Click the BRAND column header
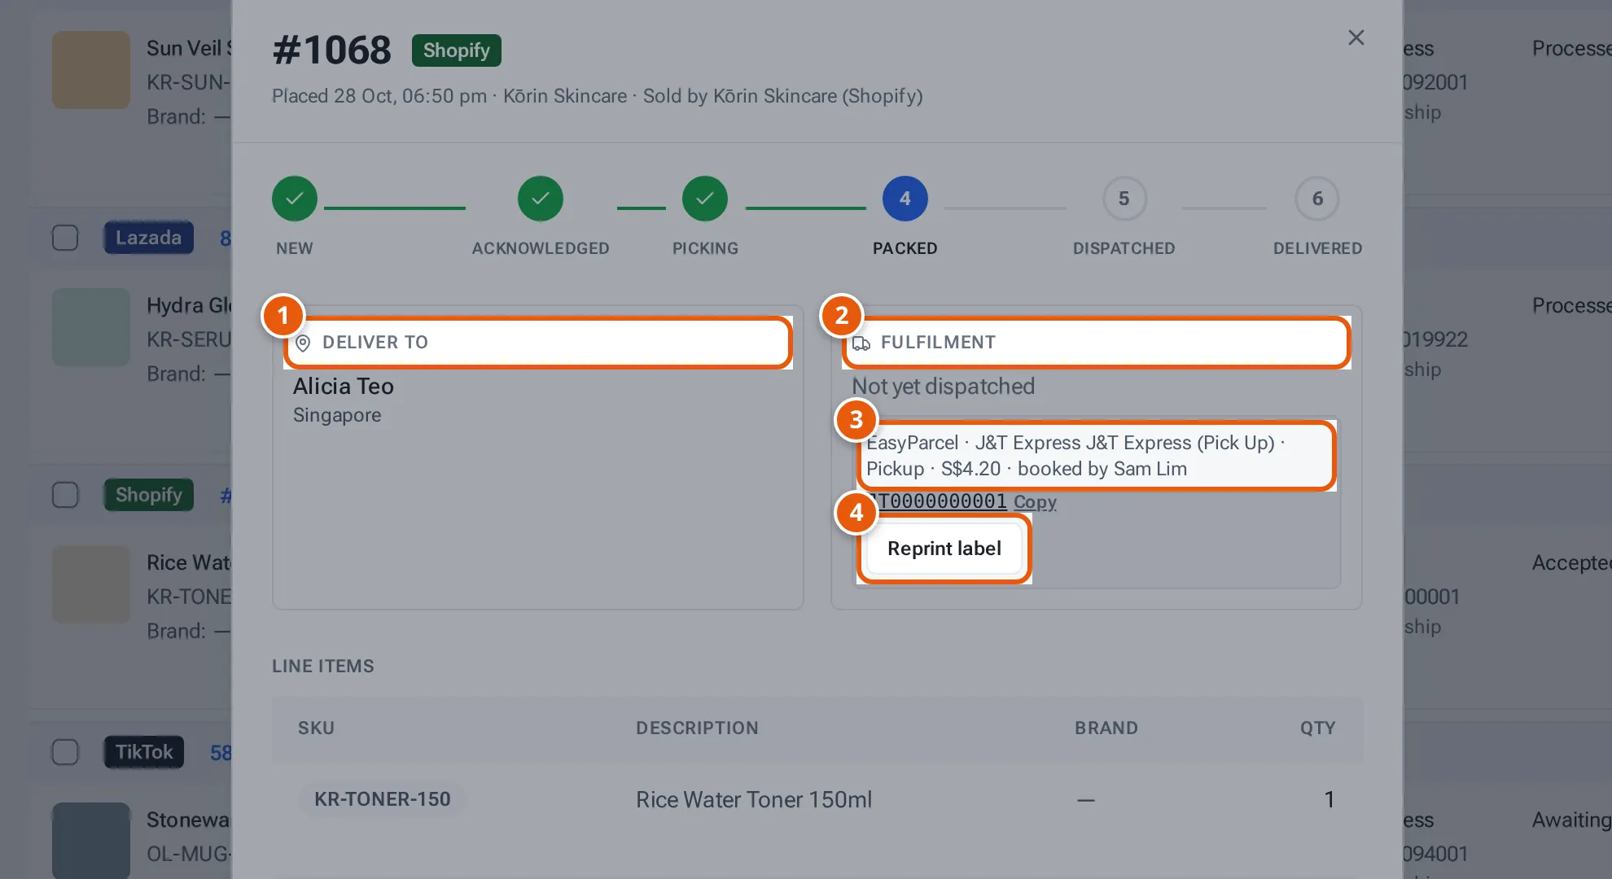The height and width of the screenshot is (879, 1612). (1106, 728)
